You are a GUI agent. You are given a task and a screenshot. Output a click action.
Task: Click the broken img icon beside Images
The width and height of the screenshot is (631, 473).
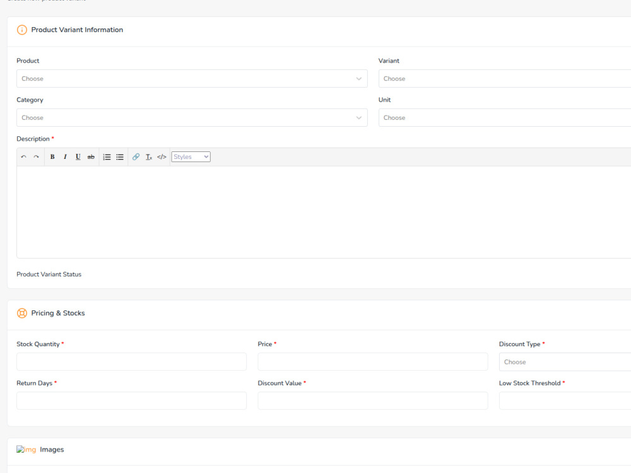[26, 449]
